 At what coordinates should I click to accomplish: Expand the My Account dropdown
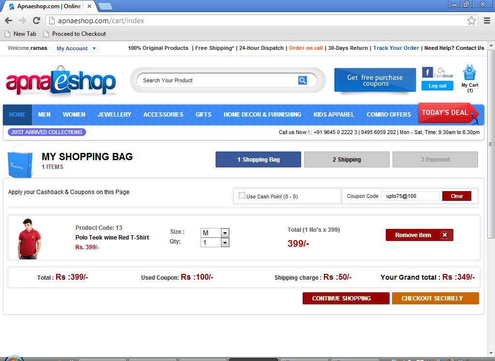pyautogui.click(x=76, y=48)
